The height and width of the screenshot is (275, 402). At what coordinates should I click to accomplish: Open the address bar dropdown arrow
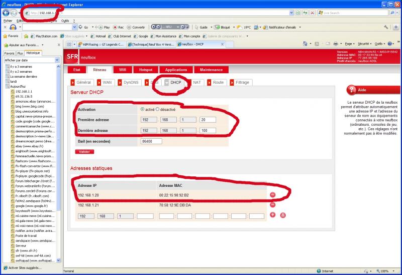(x=291, y=13)
